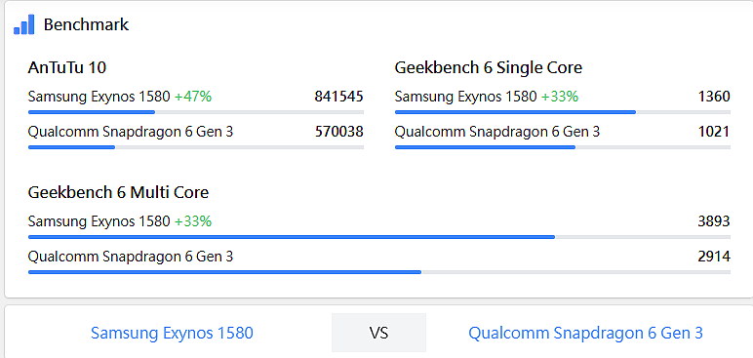Image resolution: width=753 pixels, height=358 pixels.
Task: Select the Geekbench 6 Multi Core heading
Action: [118, 193]
